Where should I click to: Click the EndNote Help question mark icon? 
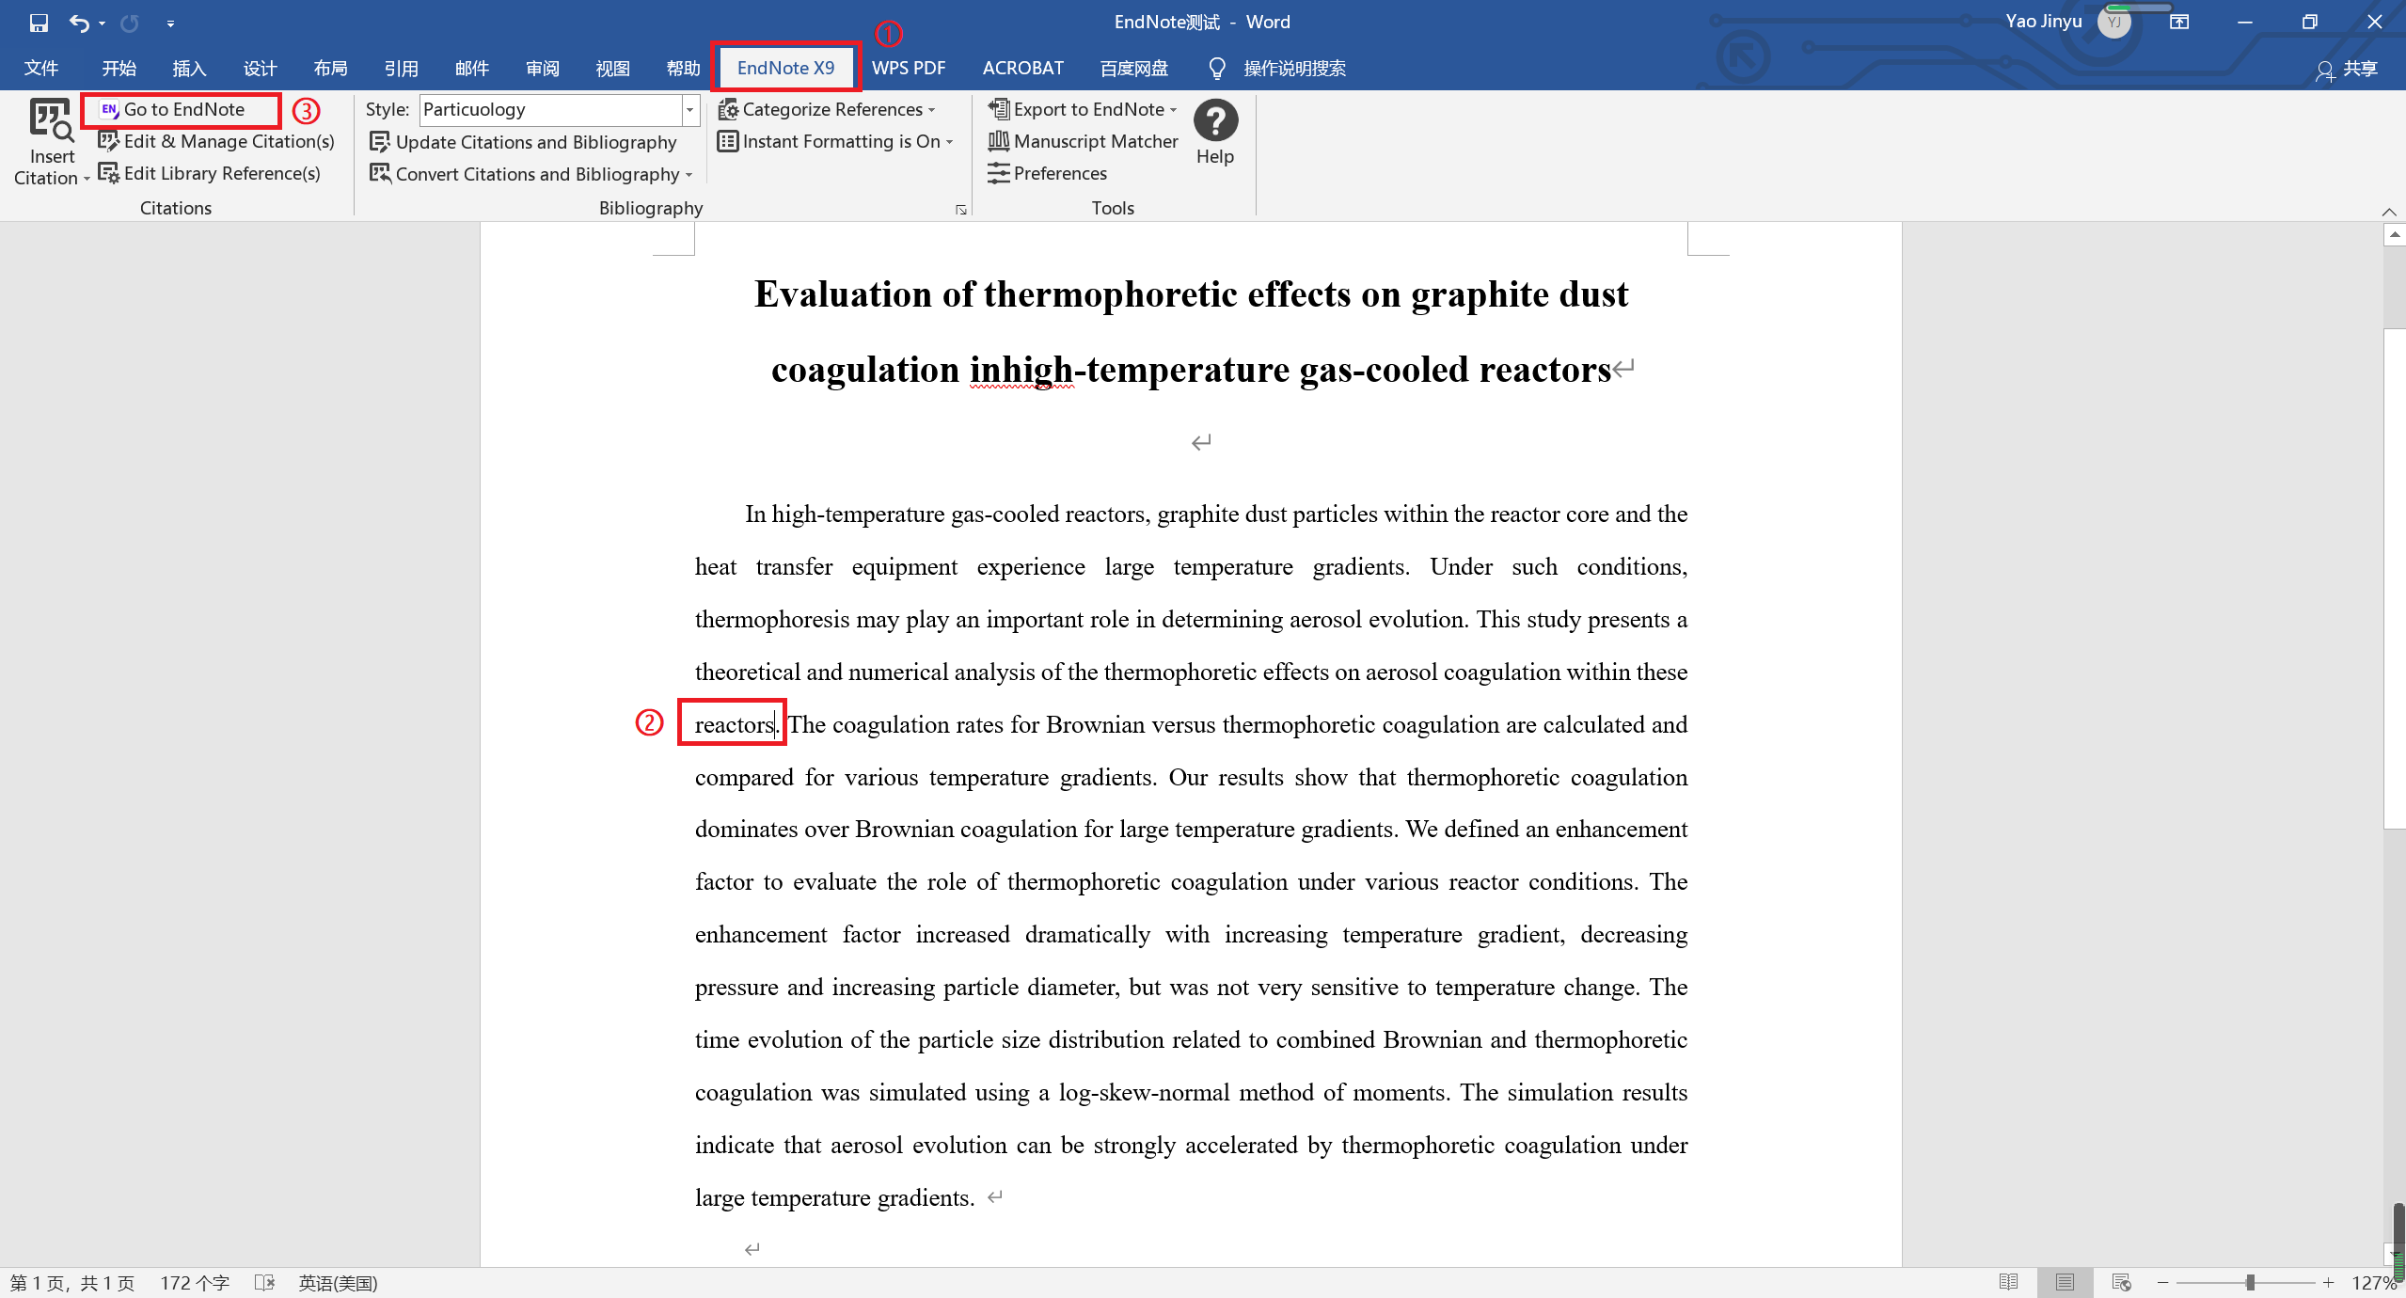click(x=1215, y=120)
